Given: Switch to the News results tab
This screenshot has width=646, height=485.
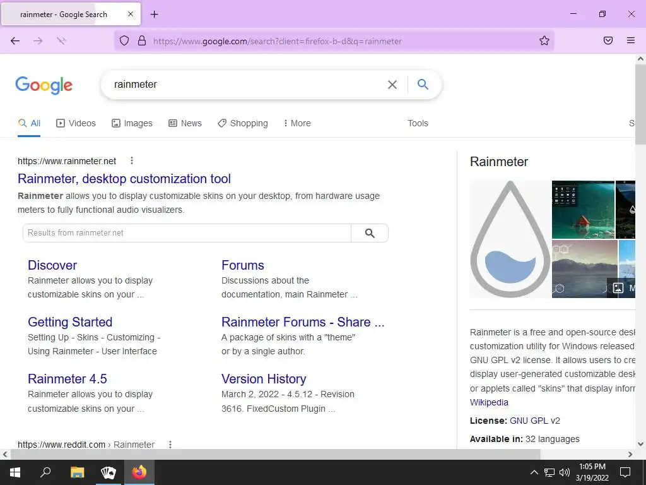Looking at the screenshot, I should [185, 123].
